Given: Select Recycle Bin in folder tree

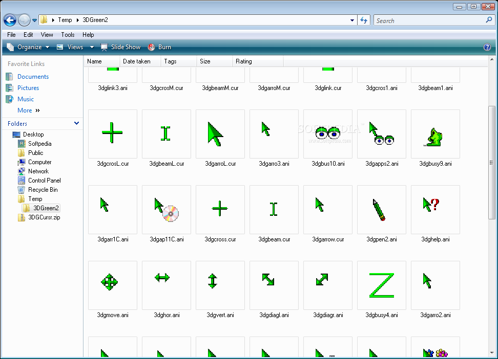Looking at the screenshot, I should click(43, 190).
